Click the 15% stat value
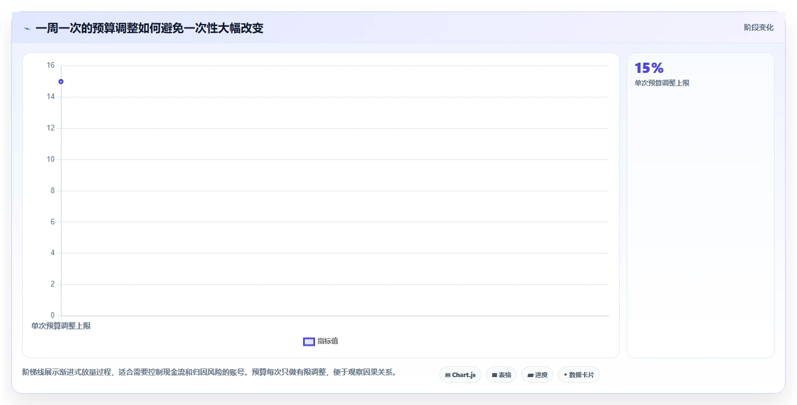The height and width of the screenshot is (405, 797). pyautogui.click(x=649, y=68)
